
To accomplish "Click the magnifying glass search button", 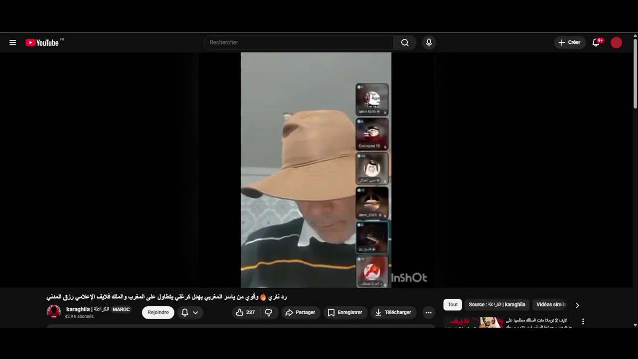I will [x=405, y=42].
